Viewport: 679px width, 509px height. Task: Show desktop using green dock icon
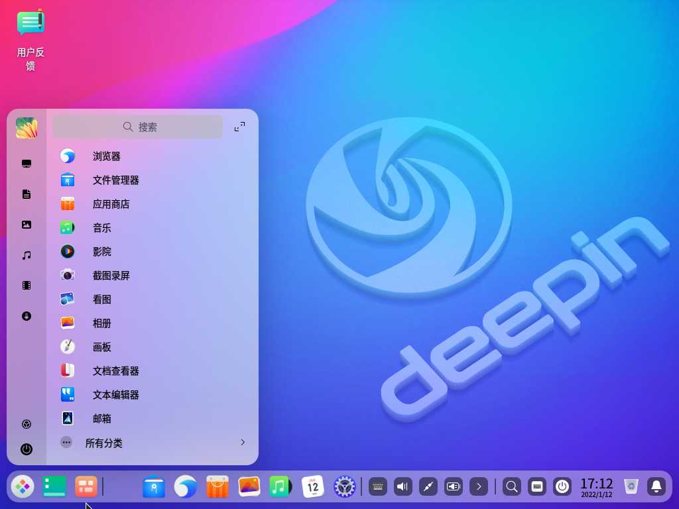(x=54, y=486)
